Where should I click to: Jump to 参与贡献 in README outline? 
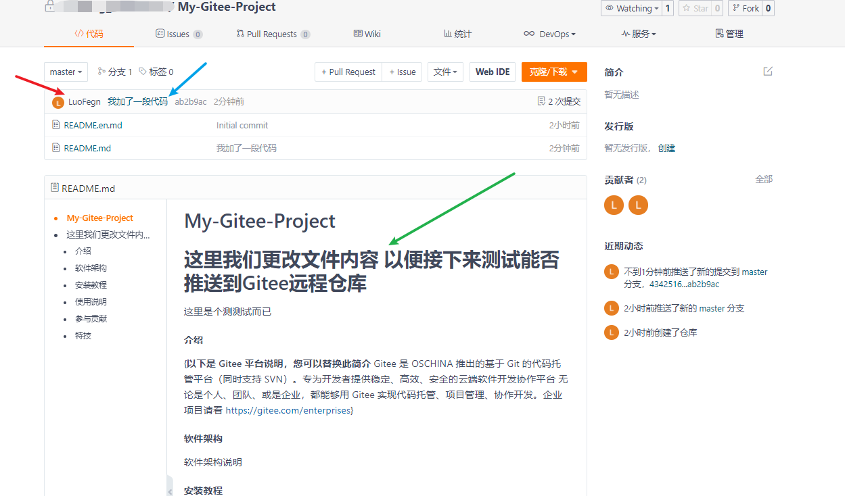[x=91, y=319]
